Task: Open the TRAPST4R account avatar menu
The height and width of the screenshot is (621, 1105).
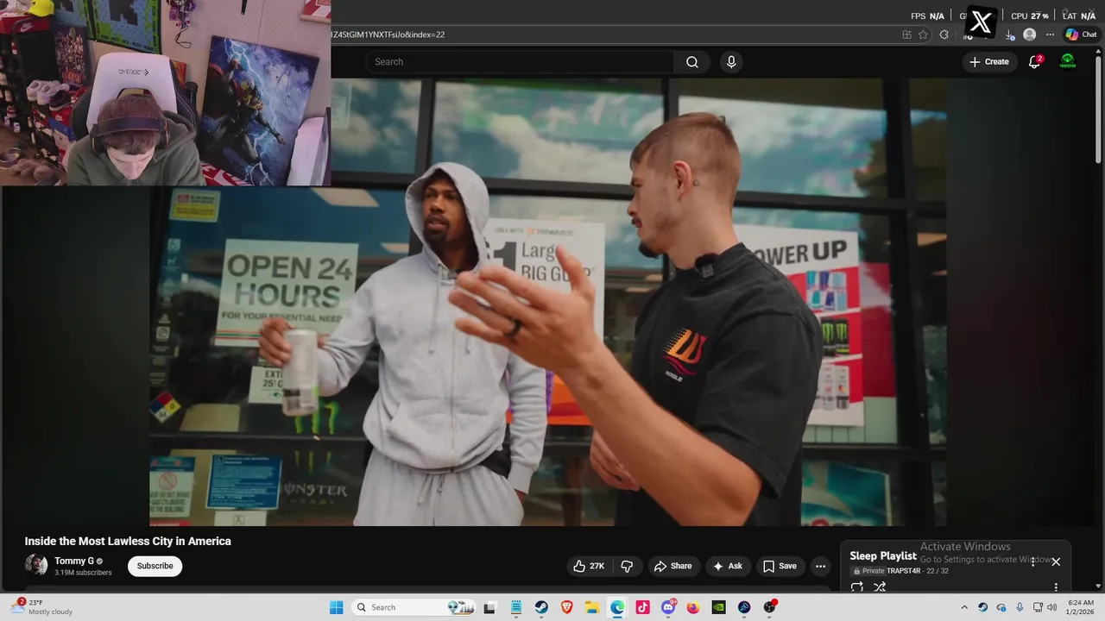Action: tap(1068, 62)
